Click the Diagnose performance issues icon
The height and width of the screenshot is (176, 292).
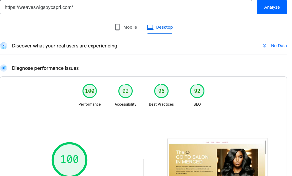4,68
